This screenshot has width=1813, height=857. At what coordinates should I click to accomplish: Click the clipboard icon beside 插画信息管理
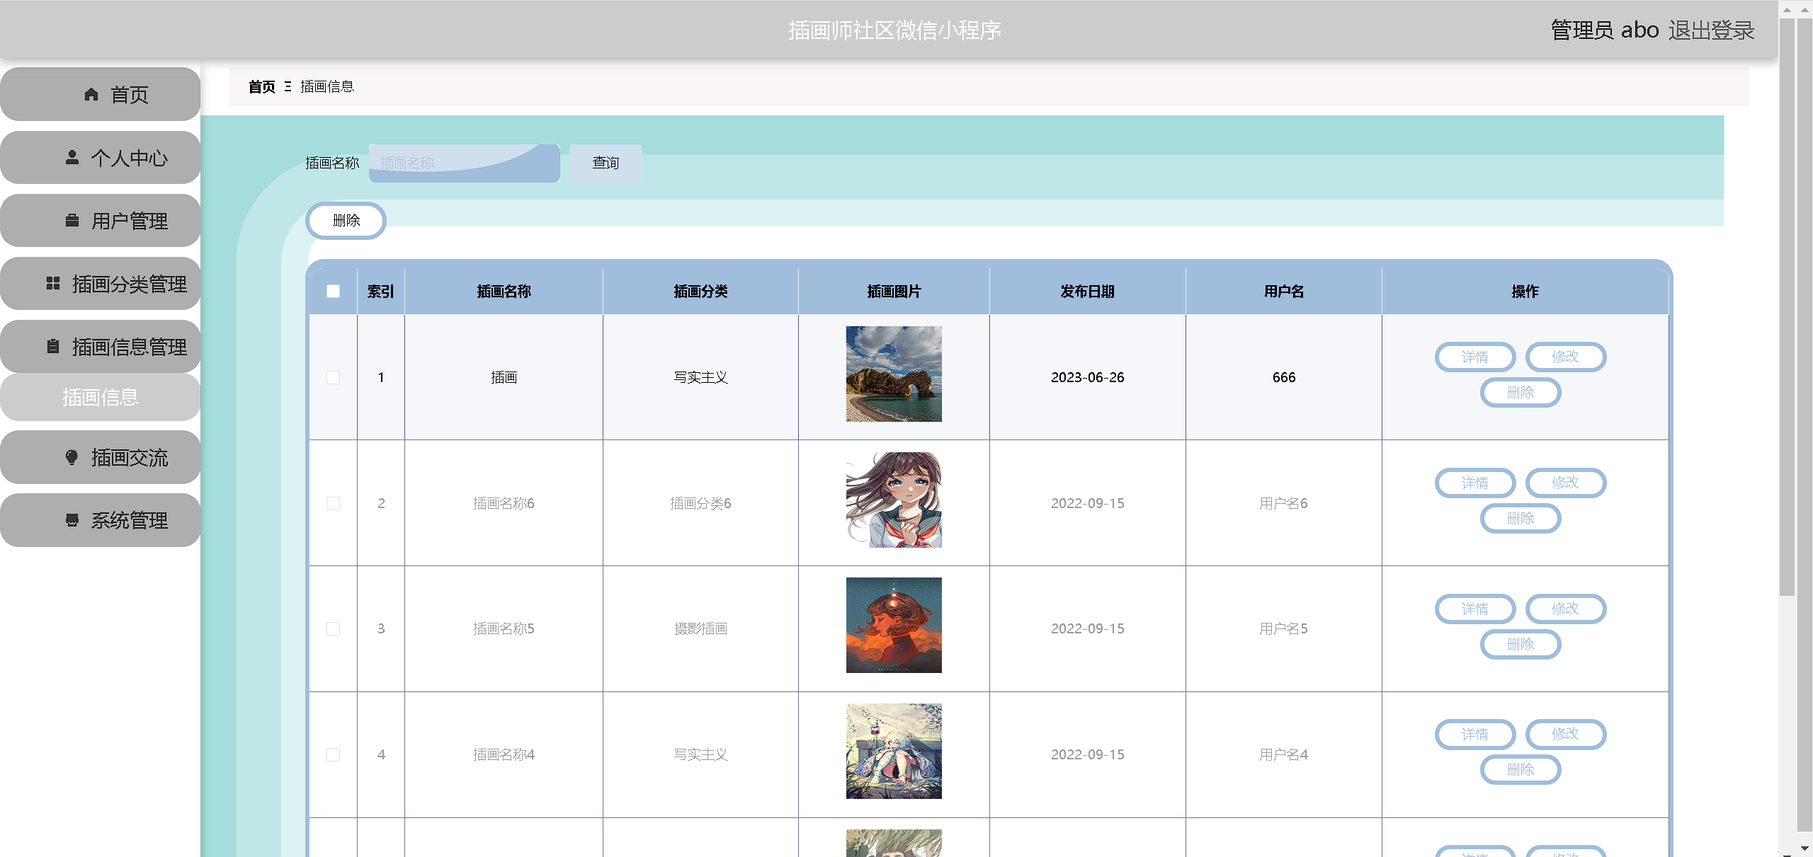[x=53, y=346]
